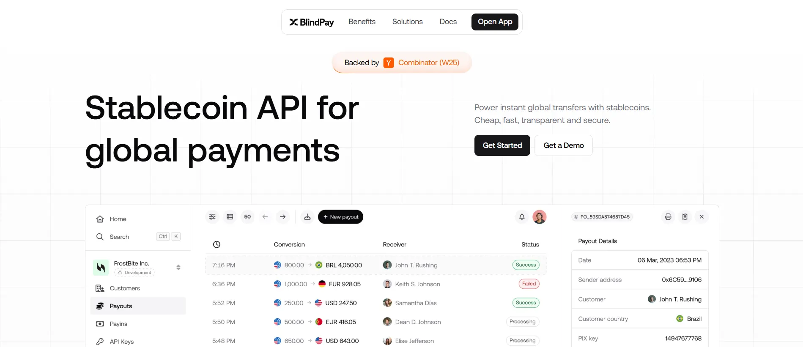The width and height of the screenshot is (803, 347).
Task: Click the Development environment badge
Action: (x=134, y=273)
